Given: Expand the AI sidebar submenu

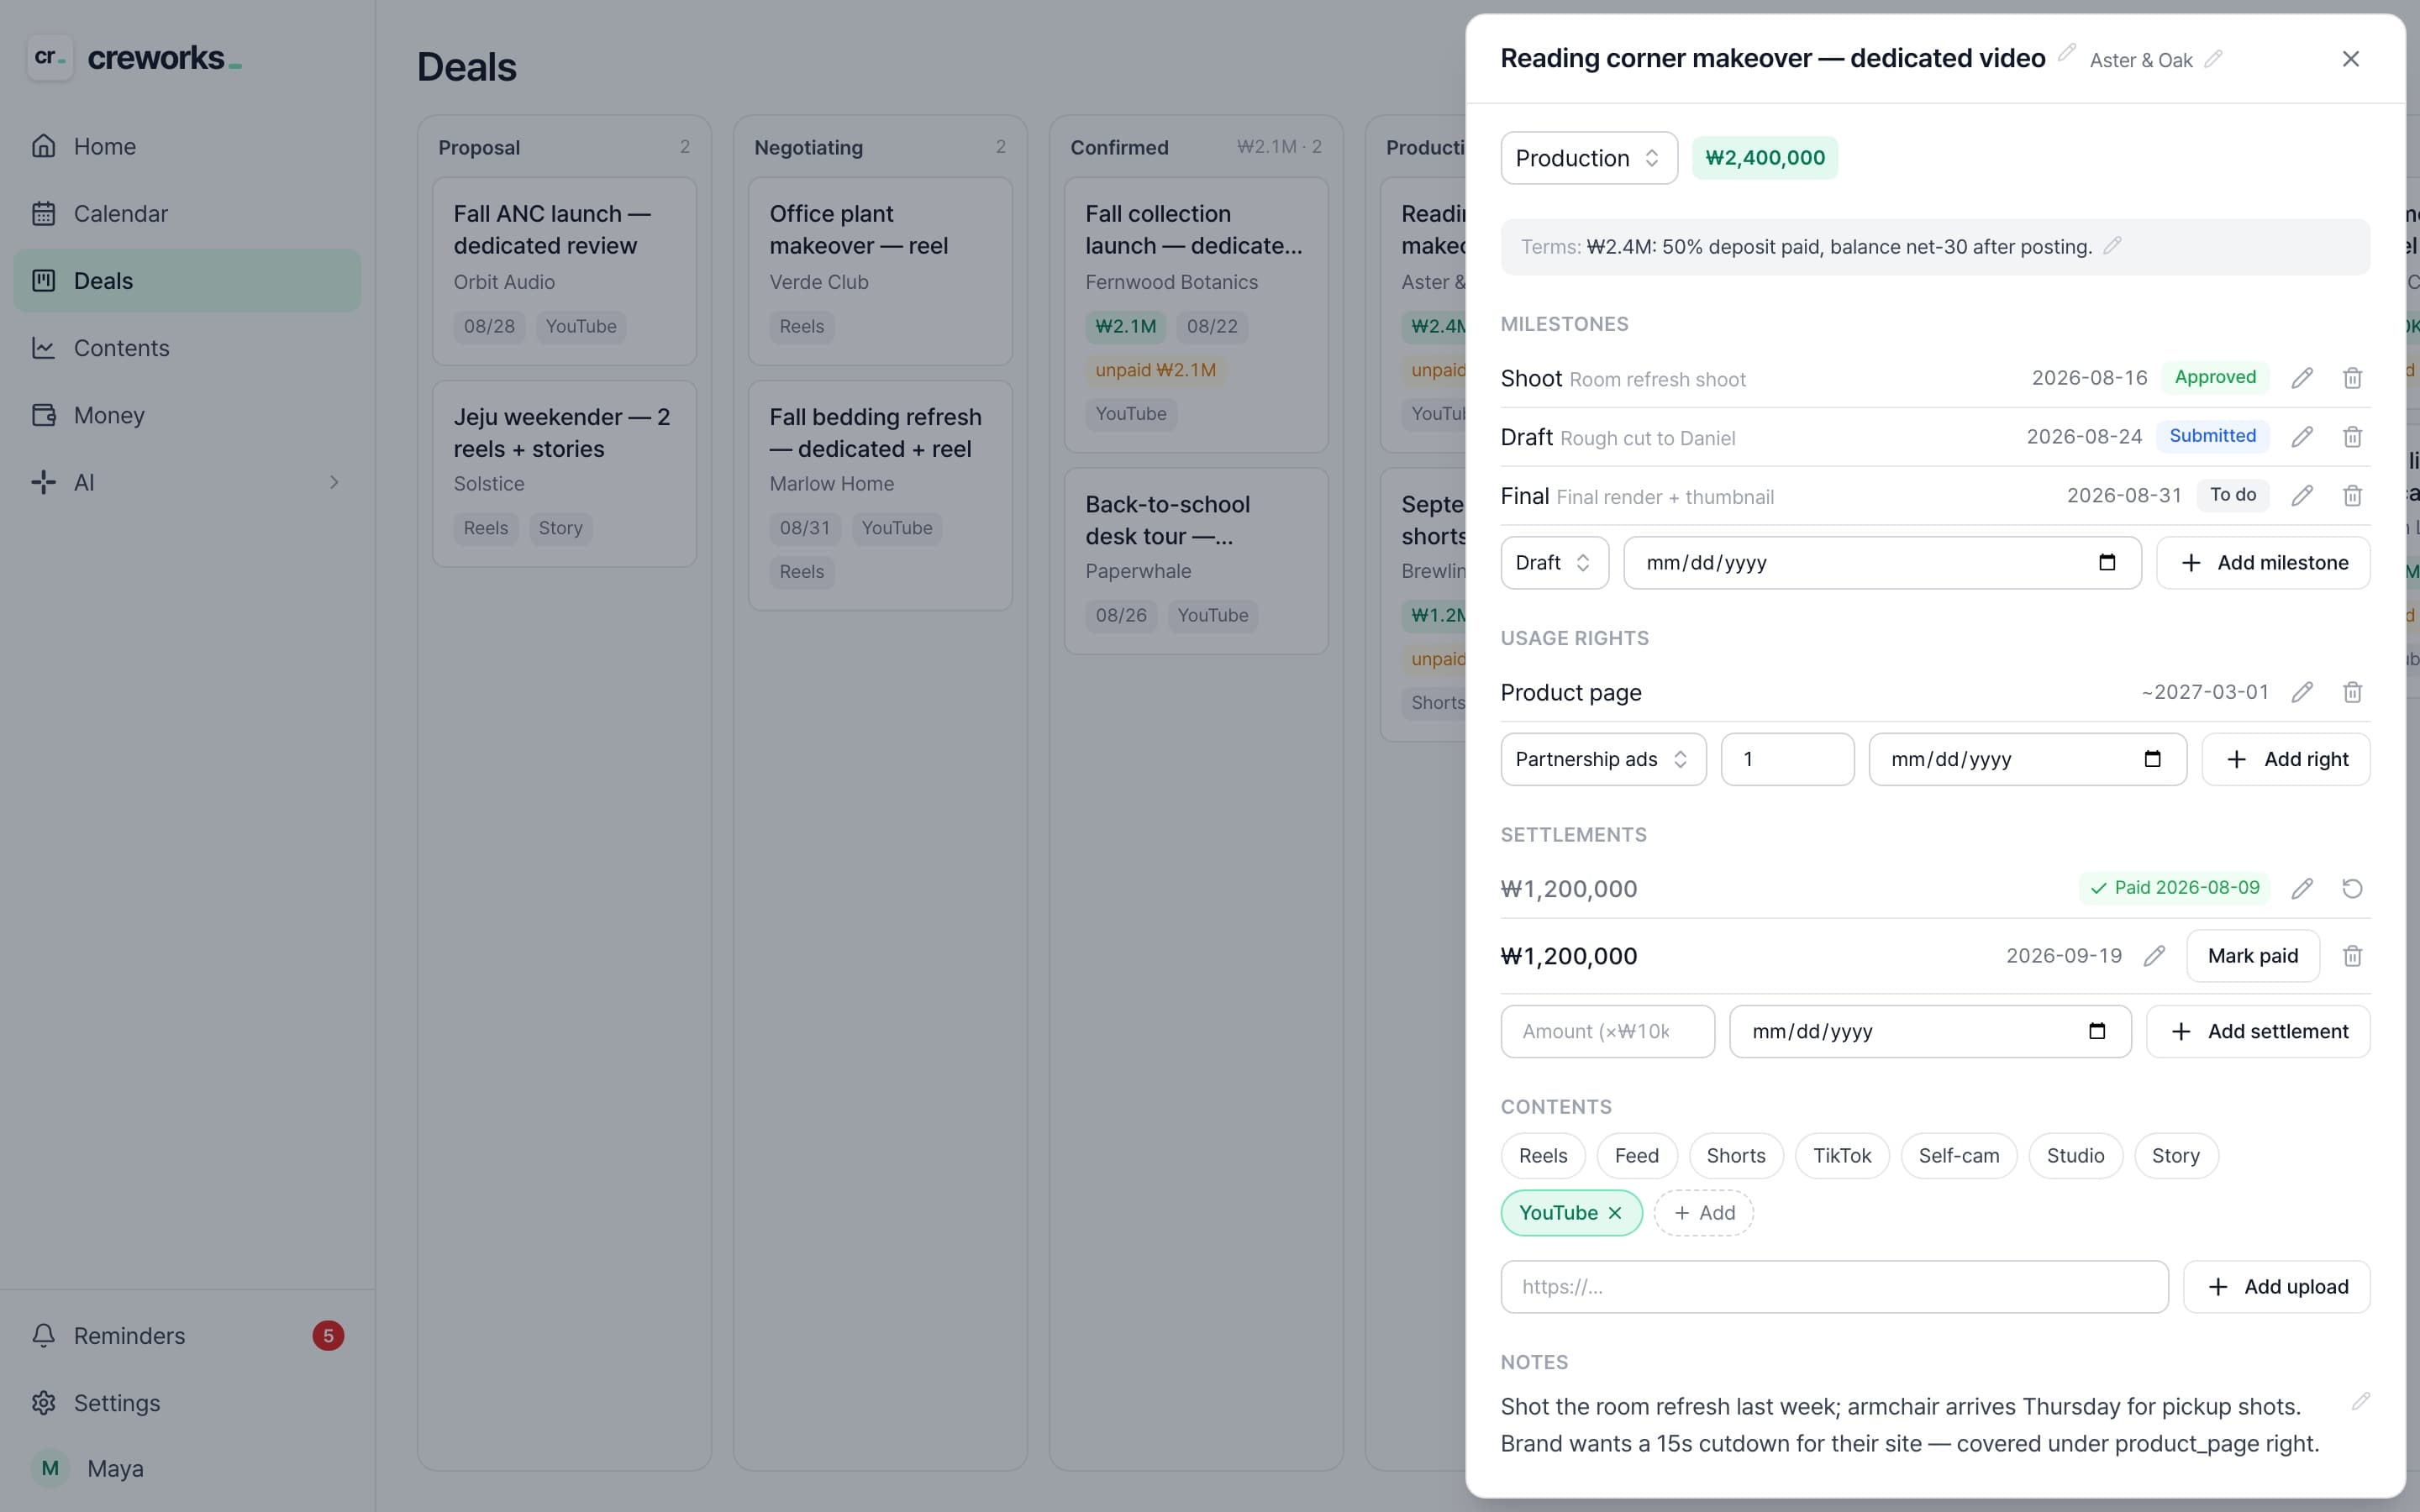Looking at the screenshot, I should coord(334,483).
